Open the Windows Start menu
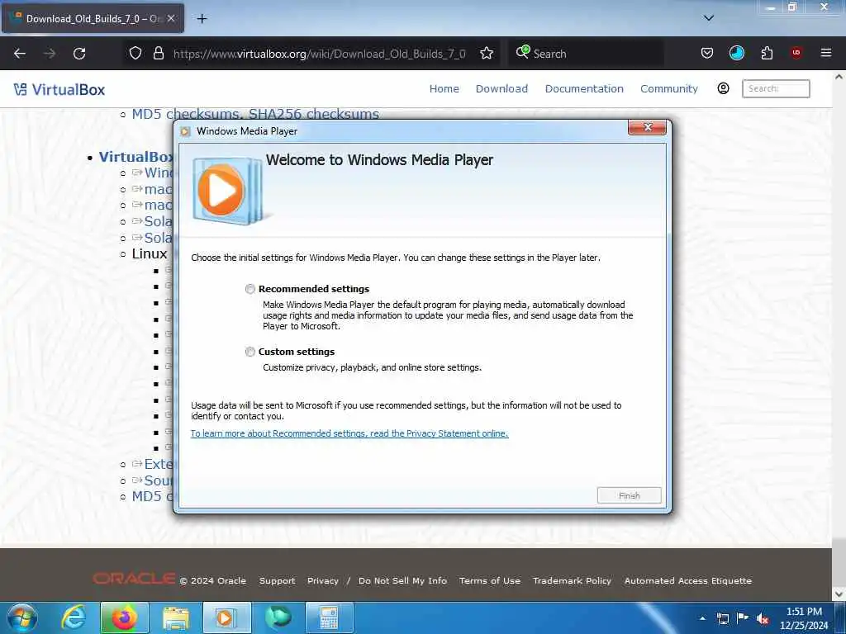Viewport: 846px width, 634px height. (21, 617)
